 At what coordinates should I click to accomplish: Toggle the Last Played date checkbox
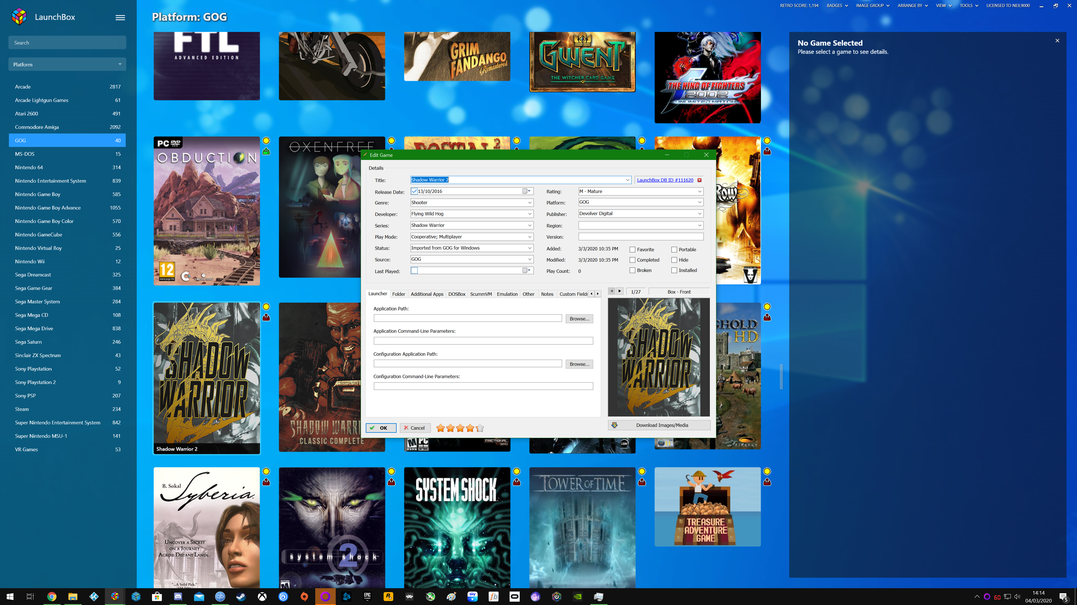(414, 271)
